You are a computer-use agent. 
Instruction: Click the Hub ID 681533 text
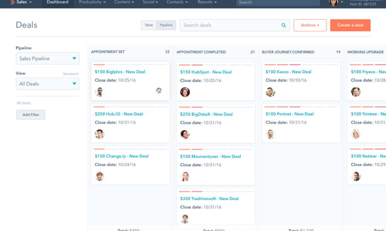tap(363, 4)
